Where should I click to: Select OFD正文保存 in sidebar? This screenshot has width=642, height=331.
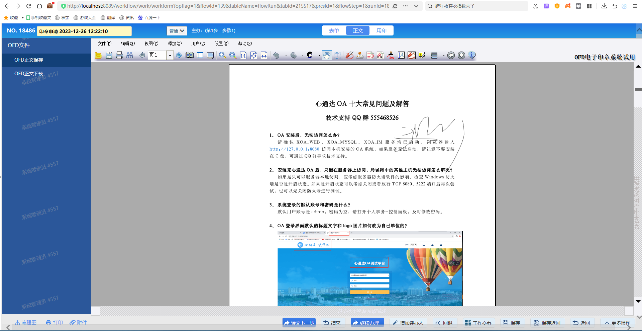[x=46, y=60]
